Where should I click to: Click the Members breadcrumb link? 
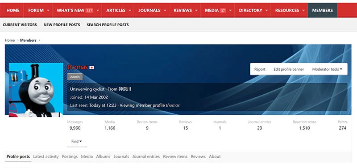coord(28,40)
